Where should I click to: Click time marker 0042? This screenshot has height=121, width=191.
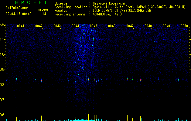39,26
